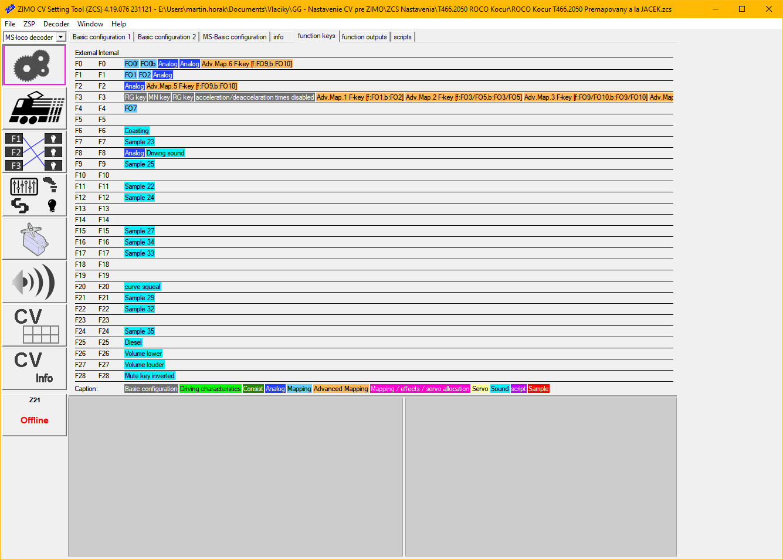
Task: Open the servo configuration icon
Action: pyautogui.click(x=34, y=239)
